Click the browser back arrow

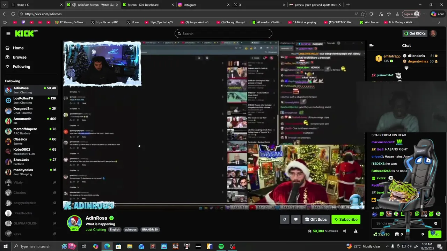pyautogui.click(x=5, y=14)
